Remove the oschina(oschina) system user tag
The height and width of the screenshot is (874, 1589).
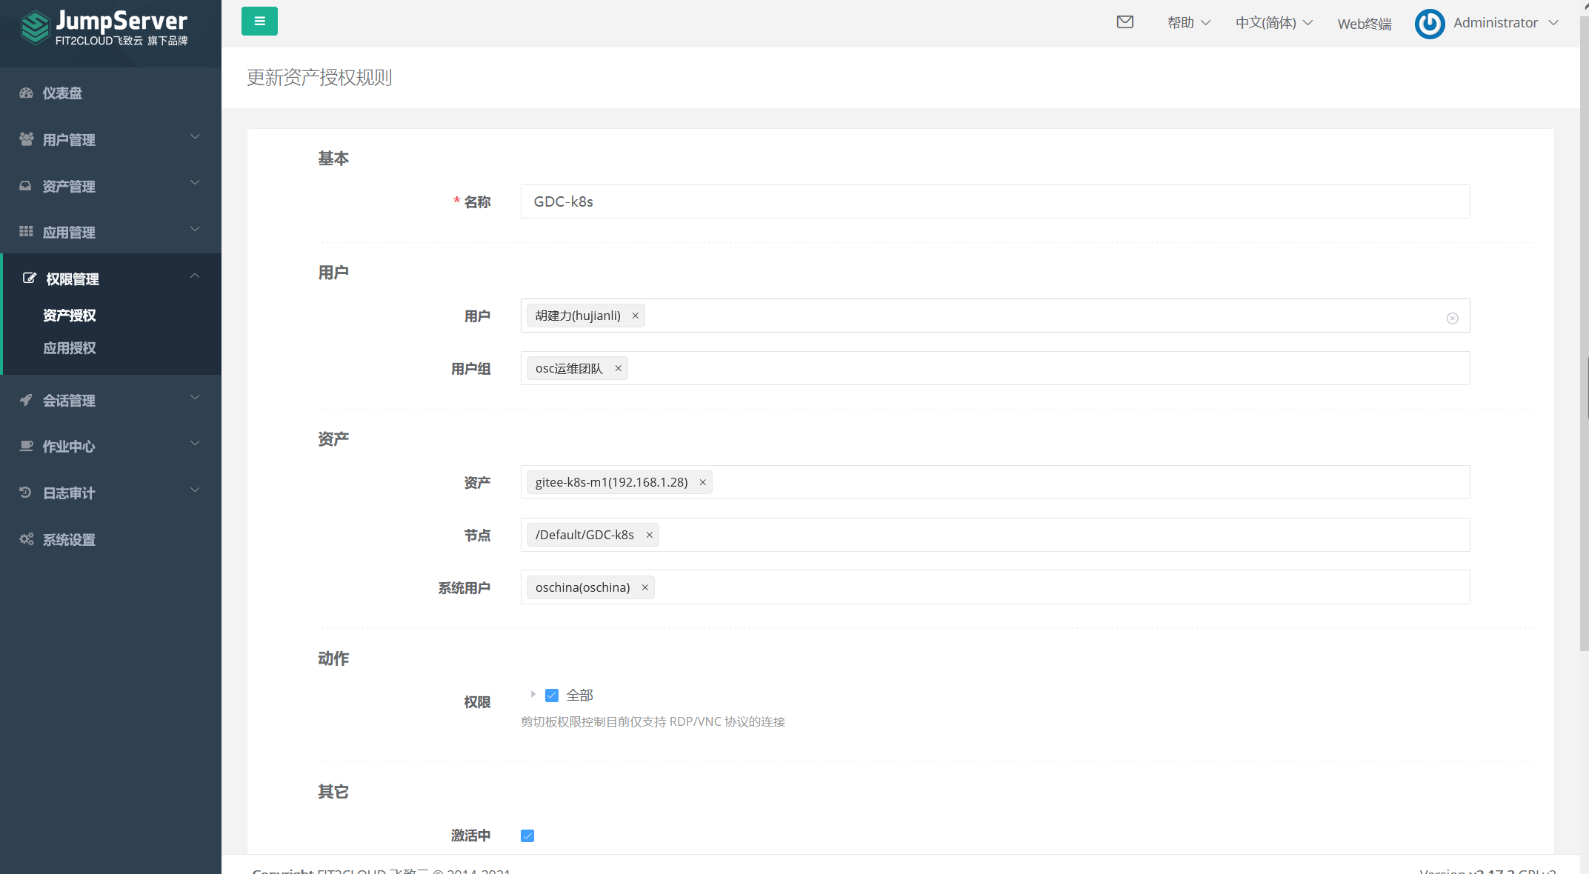(x=644, y=587)
